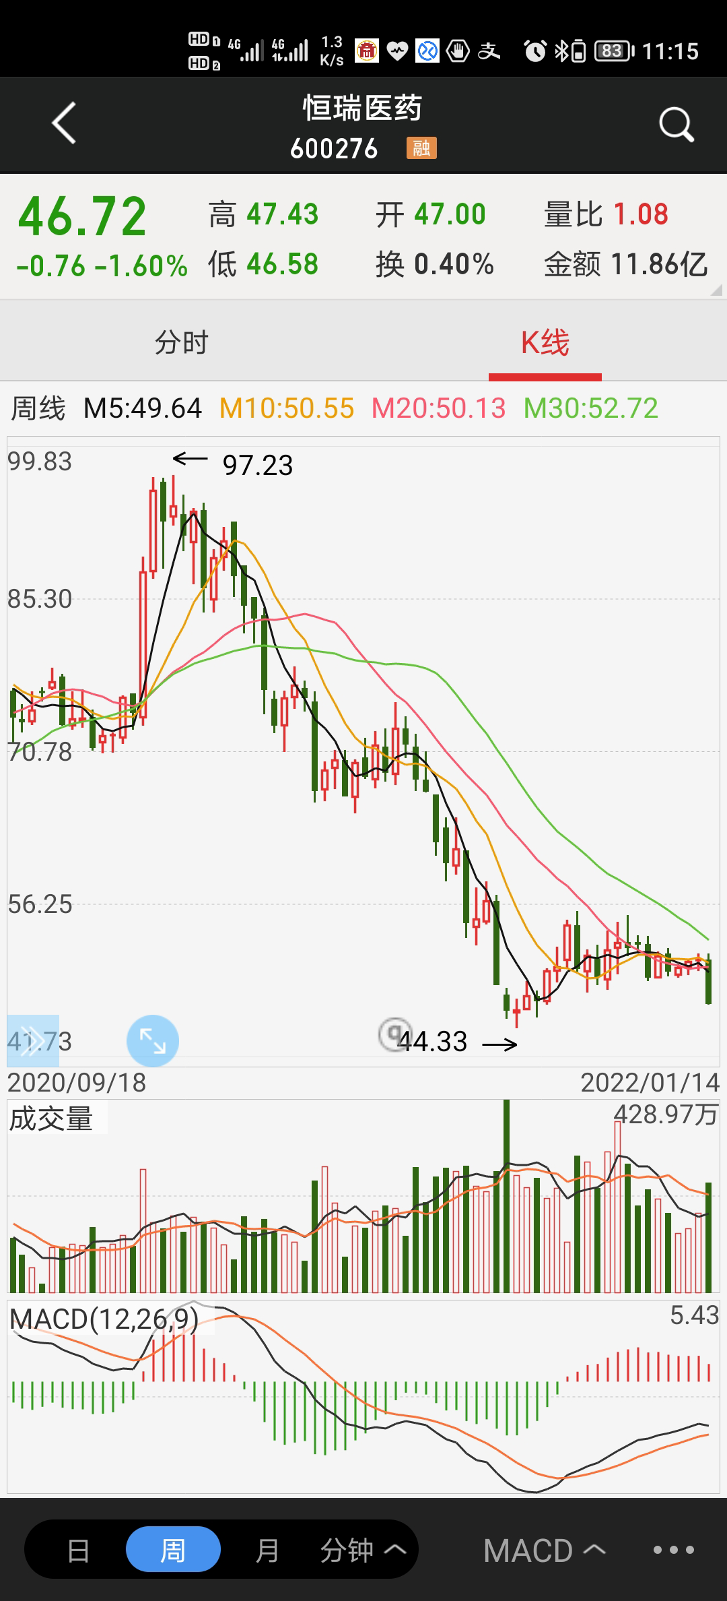Tap the M30:52.72 value
Image resolution: width=727 pixels, height=1601 pixels.
coord(590,408)
